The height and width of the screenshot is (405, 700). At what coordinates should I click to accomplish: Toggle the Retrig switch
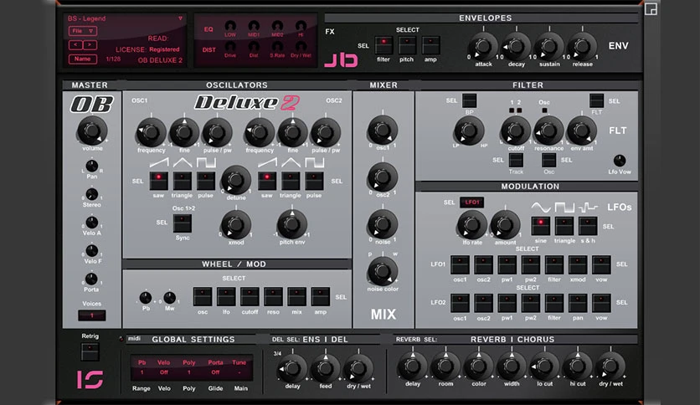[90, 352]
